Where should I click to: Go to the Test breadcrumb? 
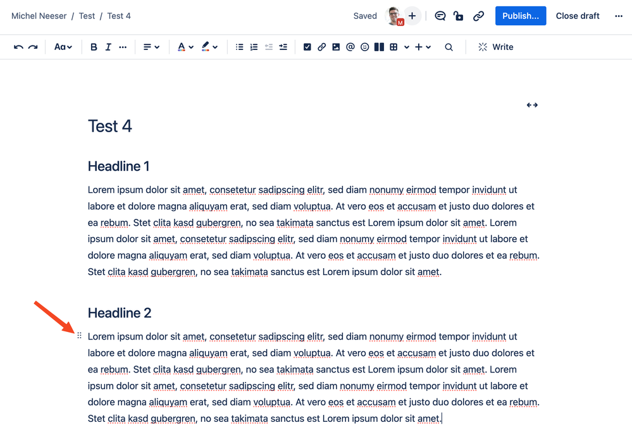click(x=87, y=16)
